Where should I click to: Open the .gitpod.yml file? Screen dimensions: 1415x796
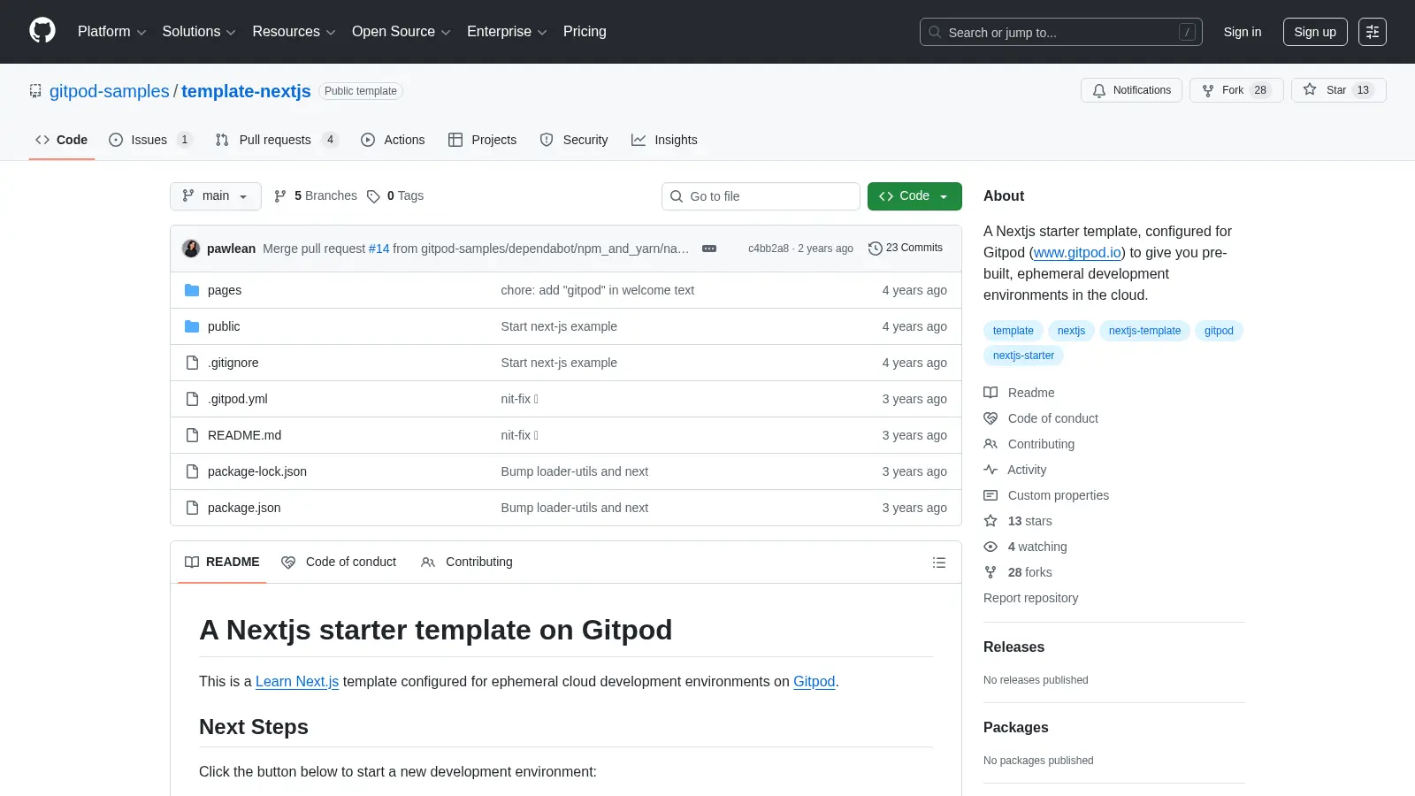click(x=238, y=399)
